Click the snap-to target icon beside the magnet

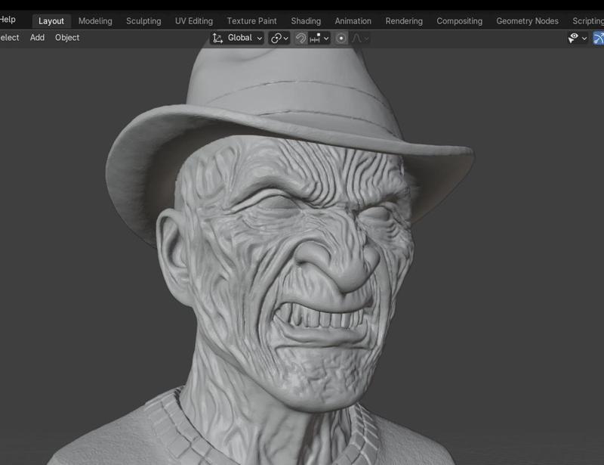click(313, 37)
